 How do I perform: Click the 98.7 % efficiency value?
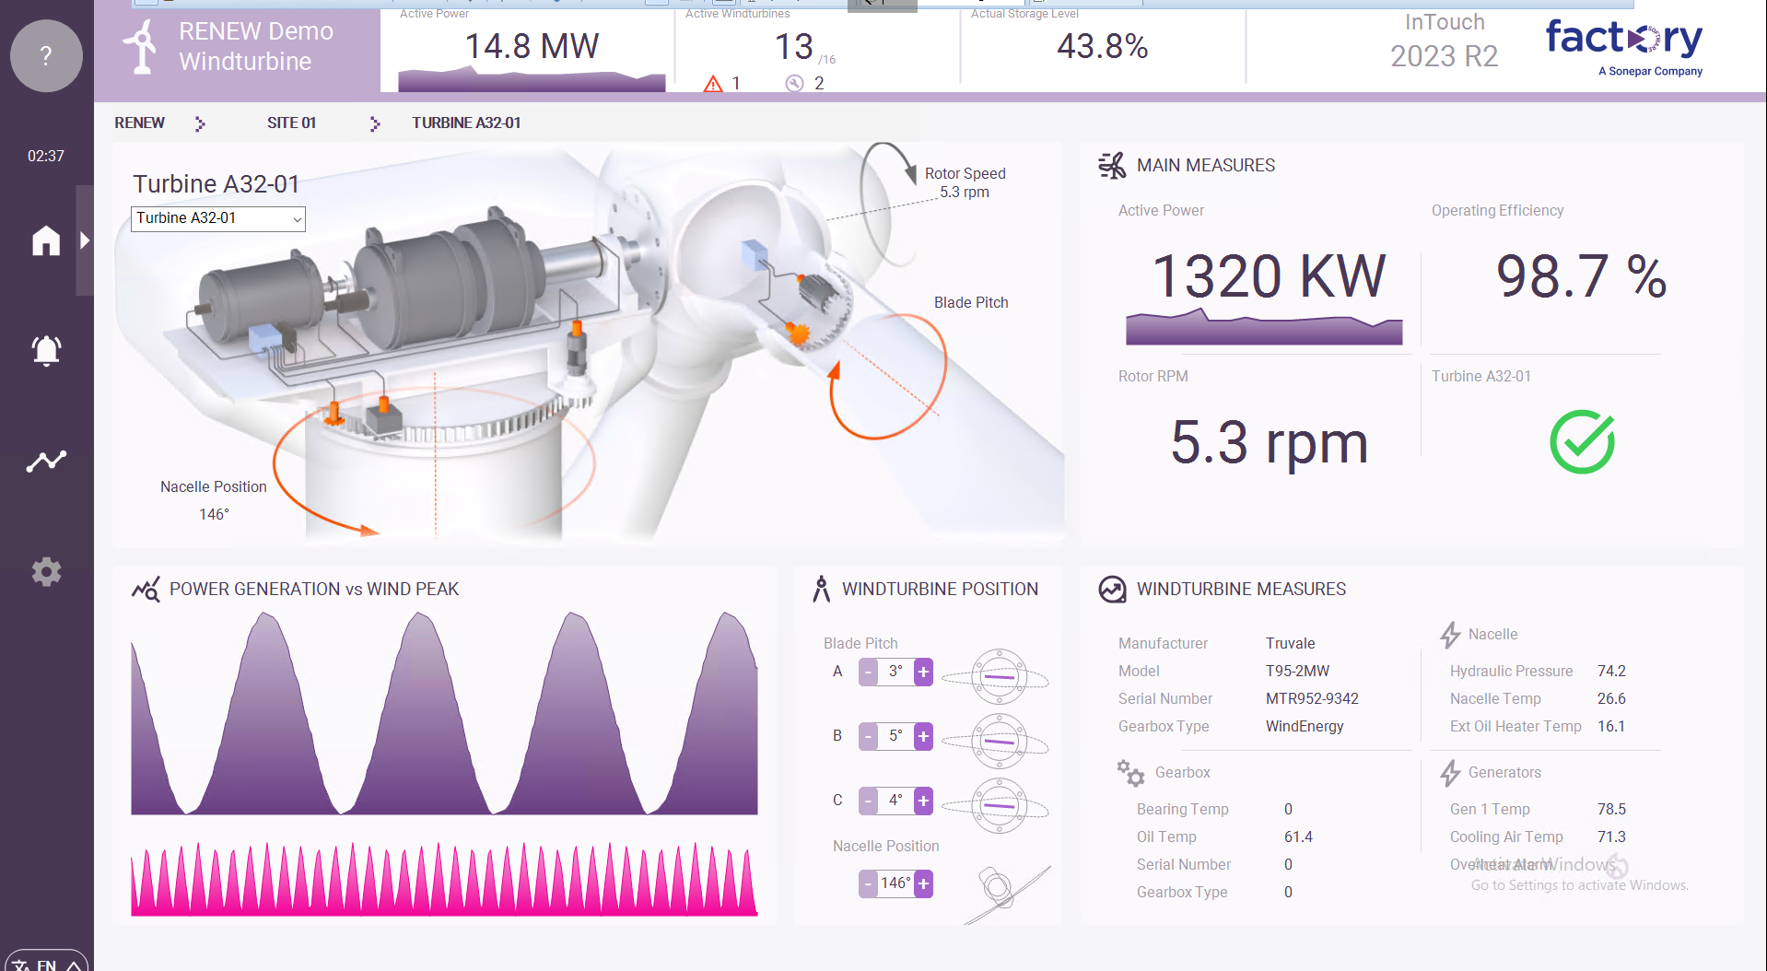pos(1581,276)
